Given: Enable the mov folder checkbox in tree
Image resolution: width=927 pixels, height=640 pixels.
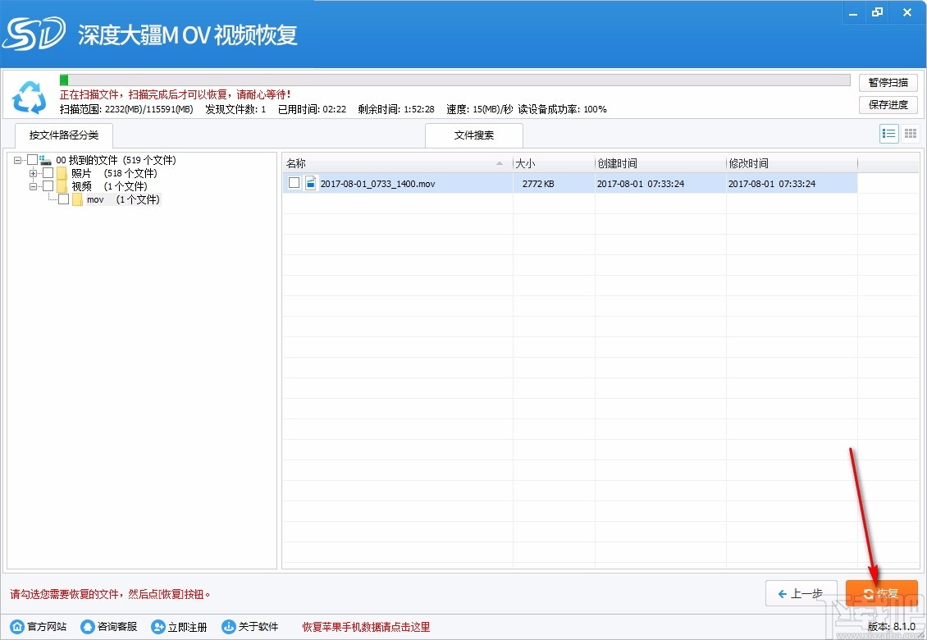Looking at the screenshot, I should tap(64, 199).
